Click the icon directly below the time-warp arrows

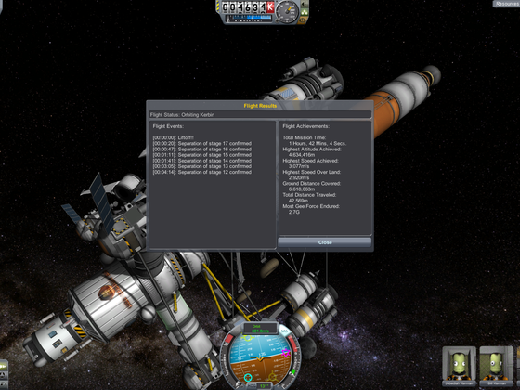(3, 375)
